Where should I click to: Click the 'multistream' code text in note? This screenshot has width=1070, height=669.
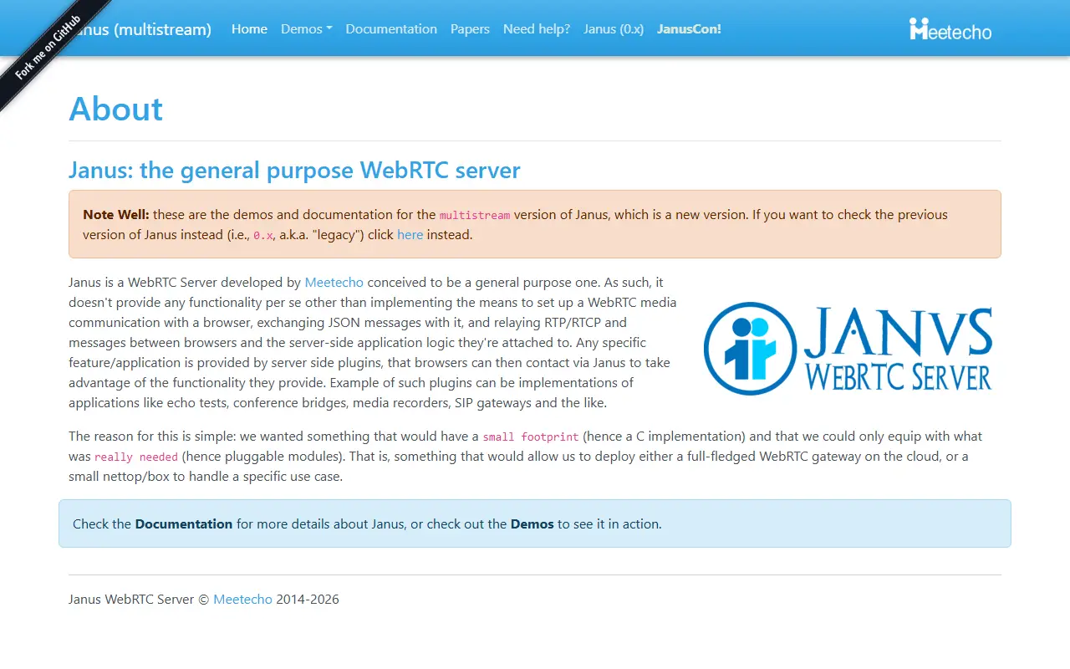pyautogui.click(x=475, y=215)
